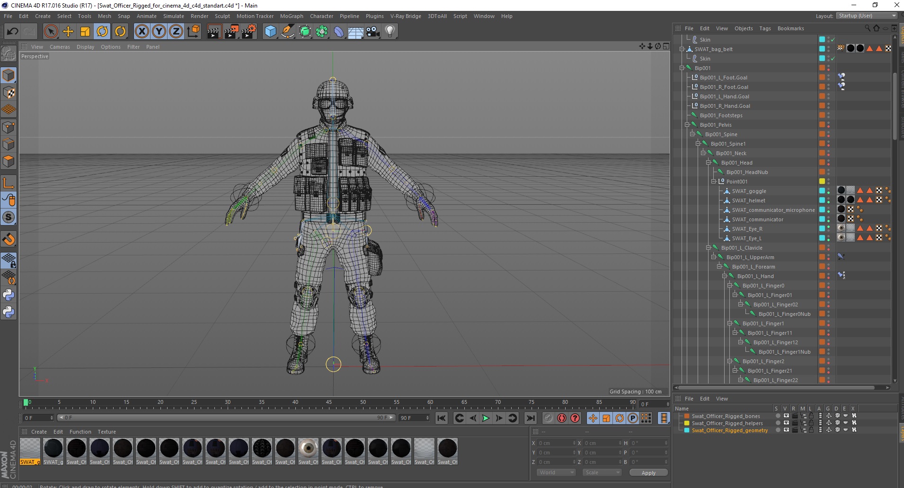Collapse the Bip001_L_Clavicle node
This screenshot has height=488, width=904.
pos(709,248)
